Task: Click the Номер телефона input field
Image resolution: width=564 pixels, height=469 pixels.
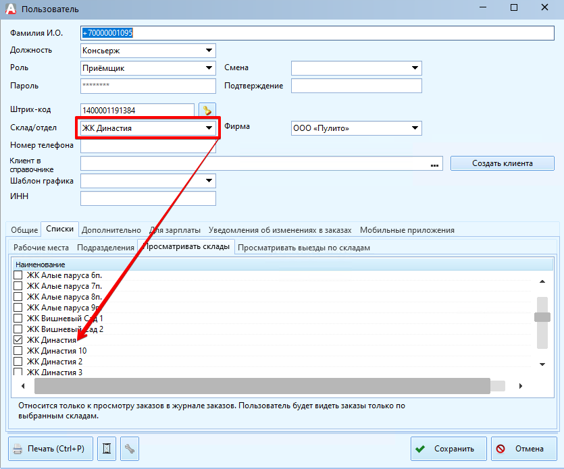Action: pos(148,146)
